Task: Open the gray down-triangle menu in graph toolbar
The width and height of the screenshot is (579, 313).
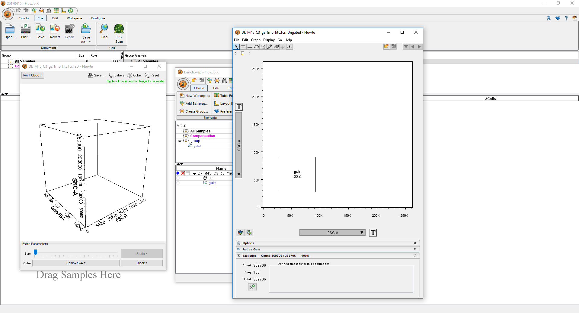Action: (x=406, y=47)
